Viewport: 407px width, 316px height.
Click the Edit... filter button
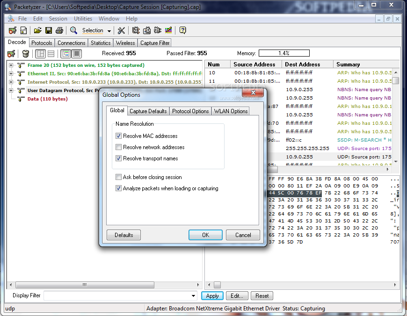pos(237,296)
